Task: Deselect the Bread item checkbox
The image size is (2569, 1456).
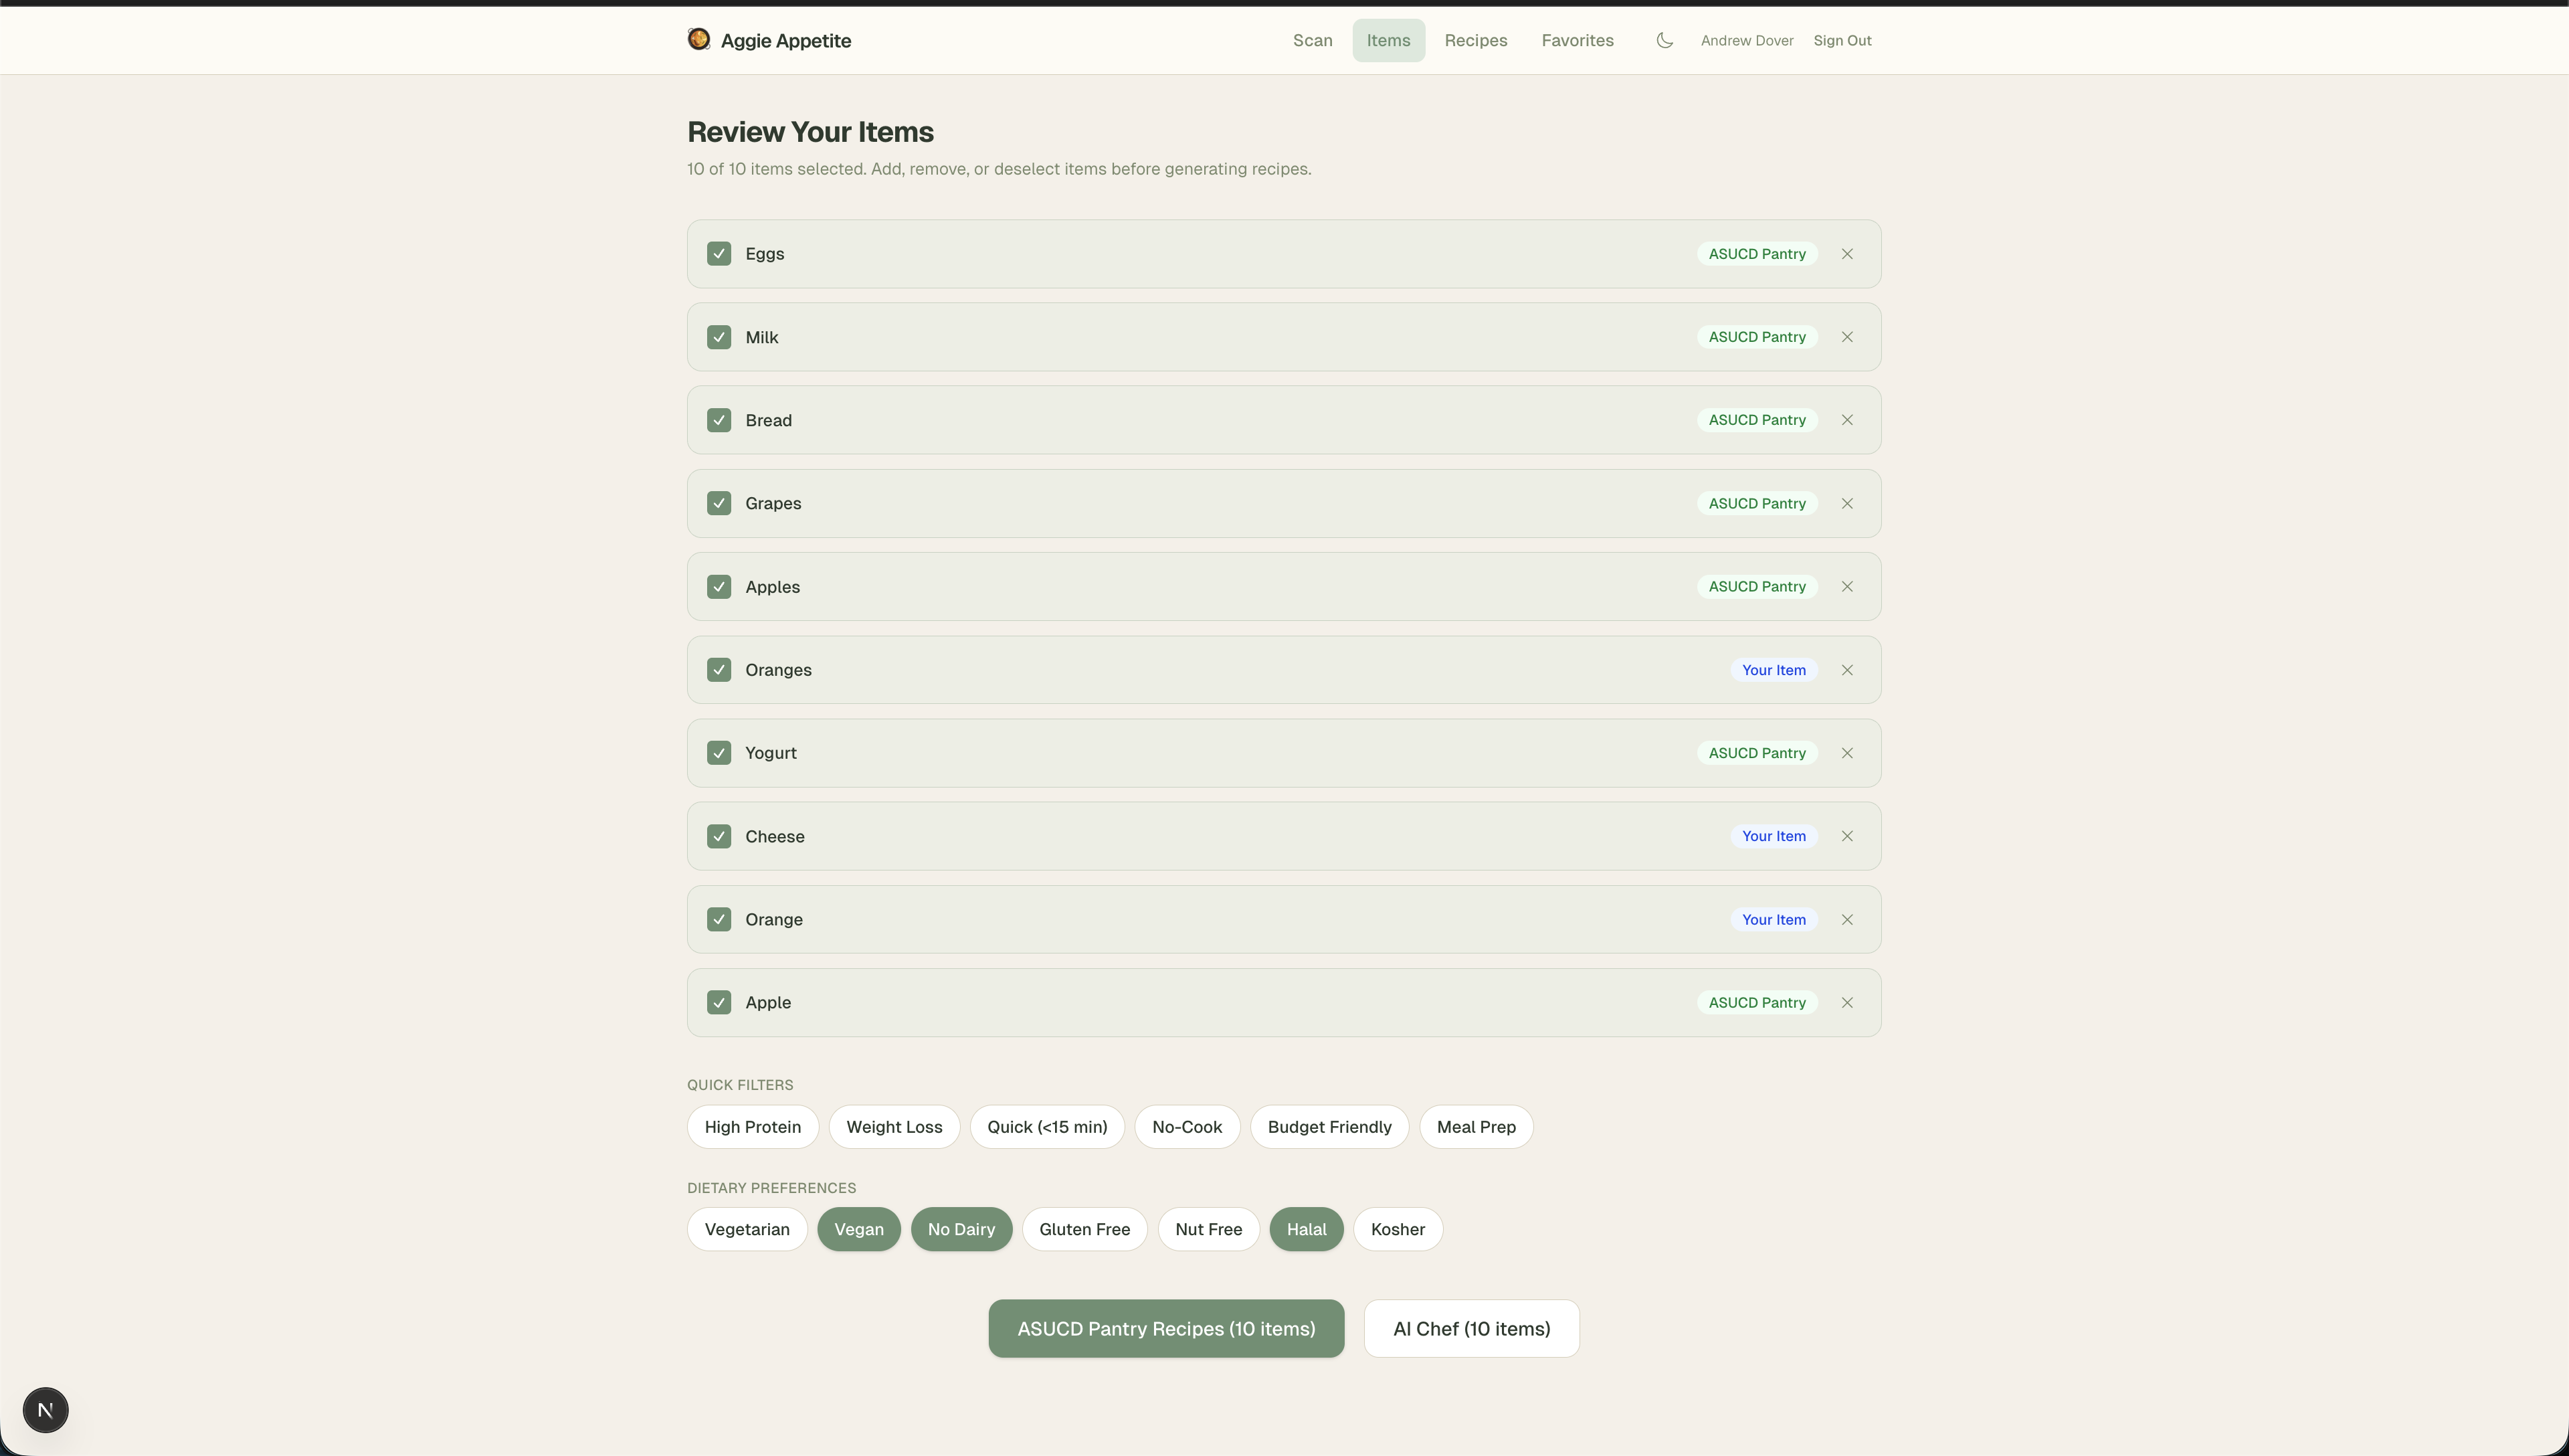Action: point(719,420)
